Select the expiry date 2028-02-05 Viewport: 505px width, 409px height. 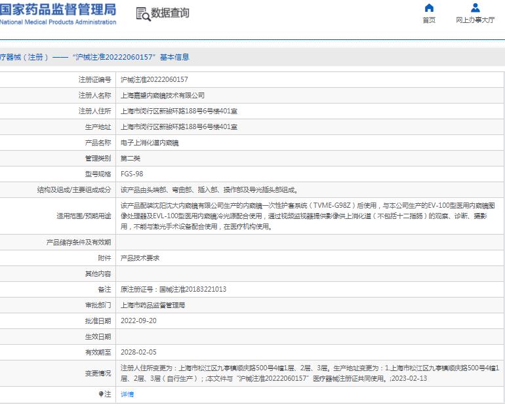click(x=138, y=353)
